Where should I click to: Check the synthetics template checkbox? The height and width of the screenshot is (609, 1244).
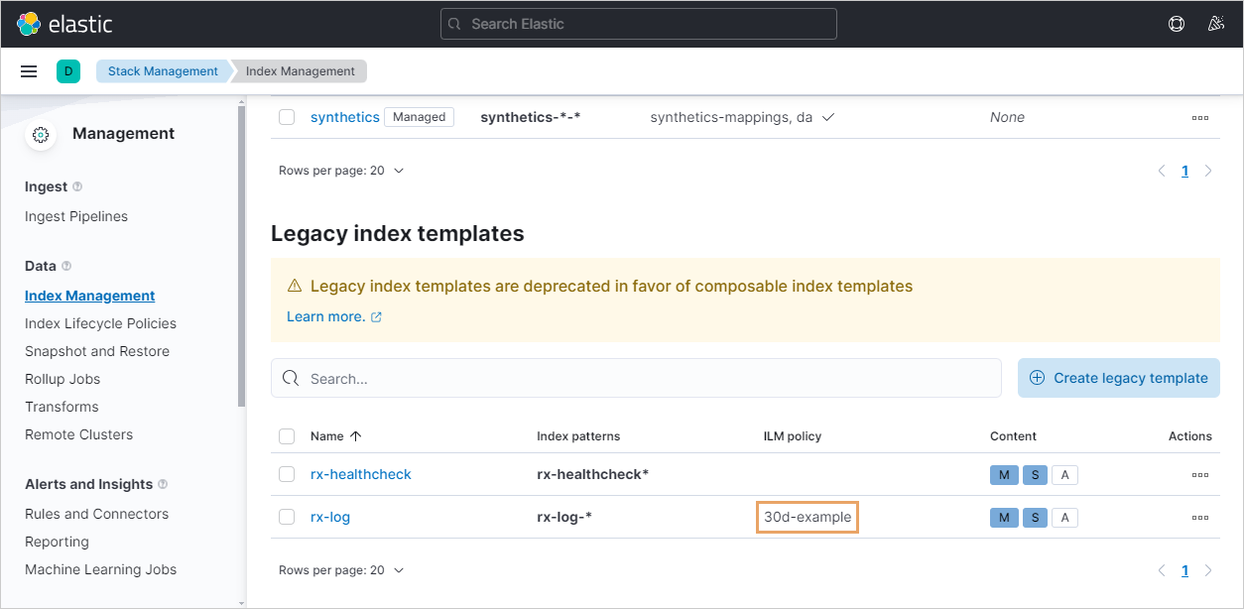point(287,117)
